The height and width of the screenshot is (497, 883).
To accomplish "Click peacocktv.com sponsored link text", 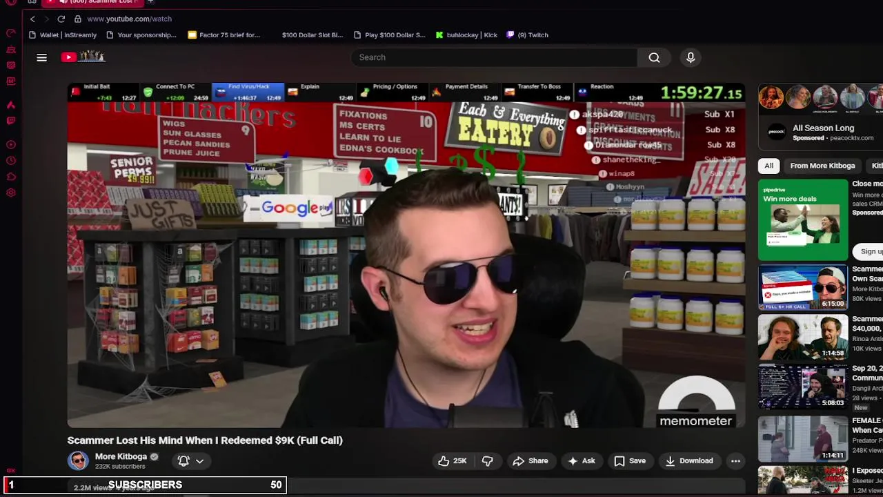I will click(851, 138).
